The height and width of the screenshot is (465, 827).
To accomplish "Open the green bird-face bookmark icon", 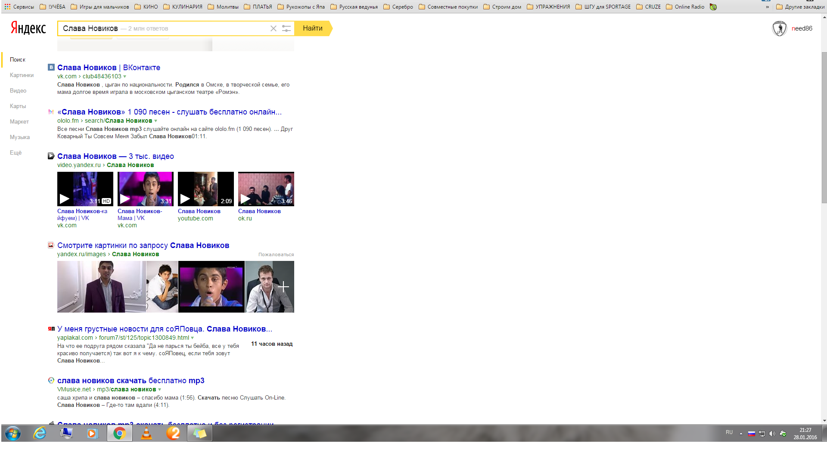I will [713, 7].
